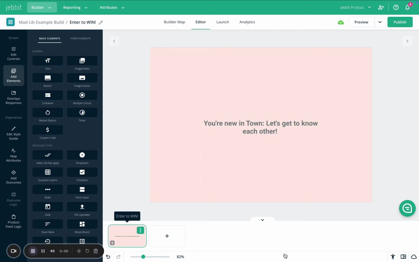Open the notifications bell
The image size is (419, 262).
407,8
